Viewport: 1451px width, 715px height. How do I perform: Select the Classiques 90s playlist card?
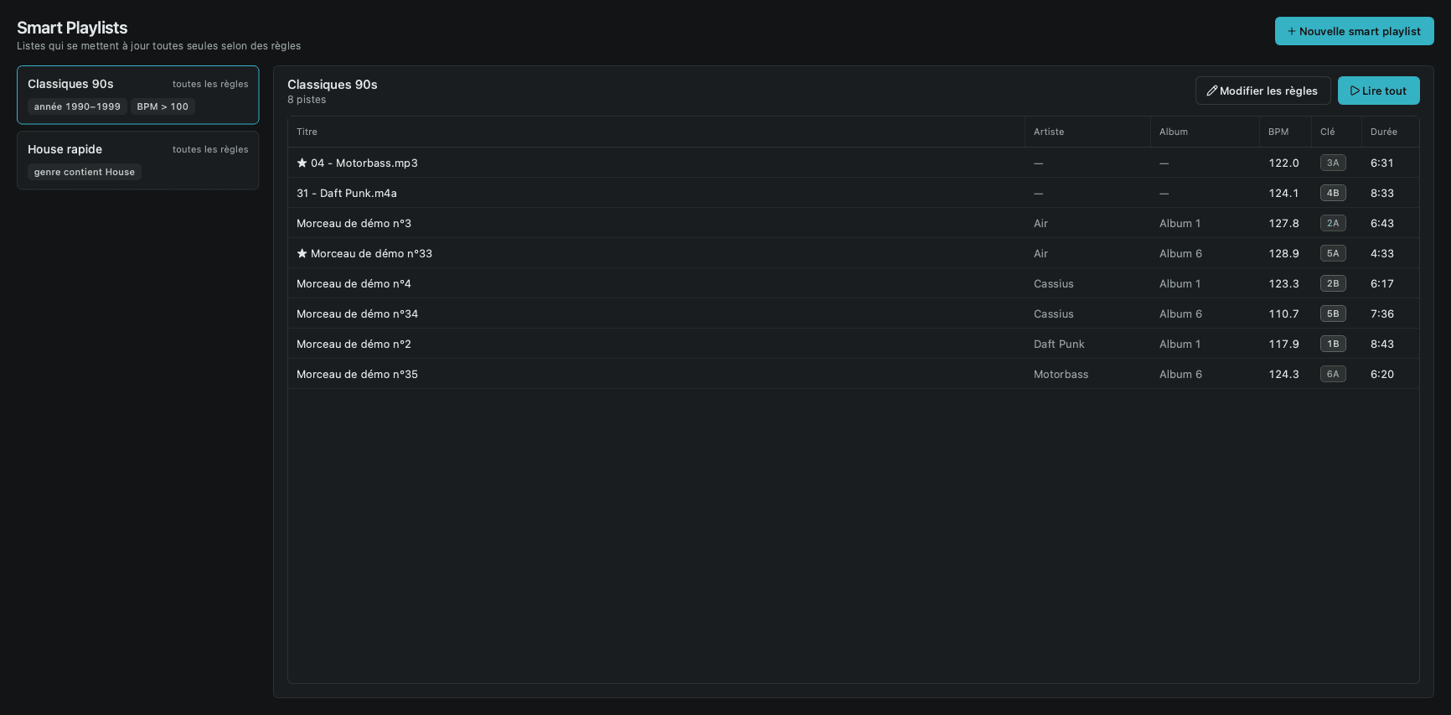click(x=138, y=95)
